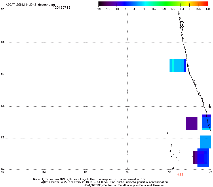
Task: Click the light blue block at 12N near 75E
Action: [205, 142]
